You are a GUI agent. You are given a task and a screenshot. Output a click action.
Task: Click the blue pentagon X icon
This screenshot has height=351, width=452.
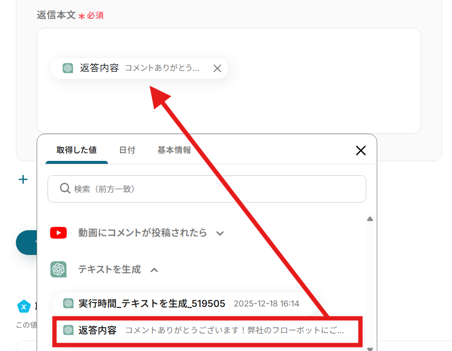click(x=24, y=306)
